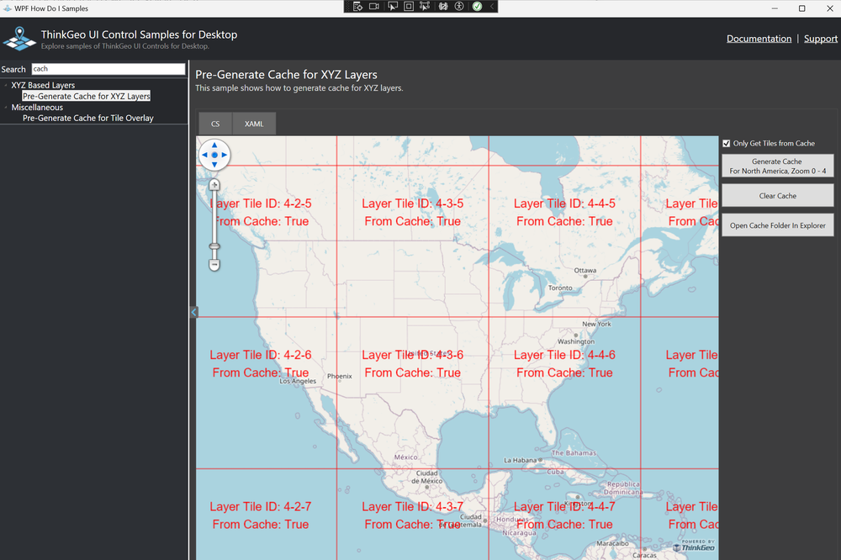Click the Clear Cache button
Image resolution: width=841 pixels, height=560 pixels.
click(777, 196)
